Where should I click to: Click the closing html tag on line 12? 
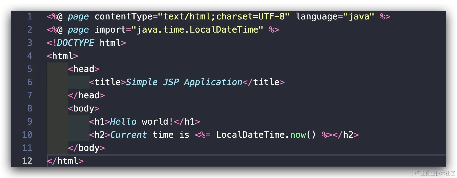tap(65, 161)
